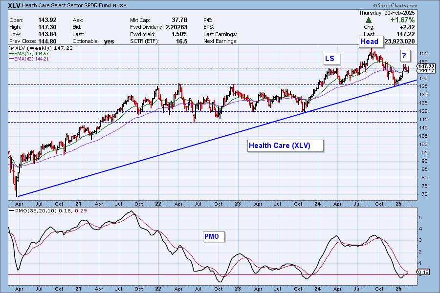Click the NYSE exchange label

(120, 5)
